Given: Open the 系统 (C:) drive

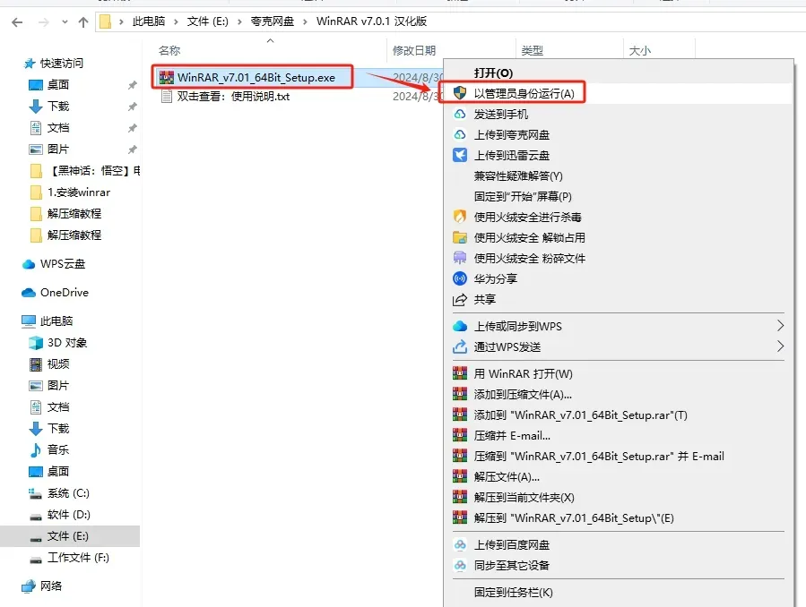Looking at the screenshot, I should (68, 493).
